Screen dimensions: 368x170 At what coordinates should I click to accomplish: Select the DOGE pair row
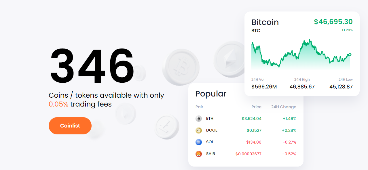pyautogui.click(x=246, y=130)
